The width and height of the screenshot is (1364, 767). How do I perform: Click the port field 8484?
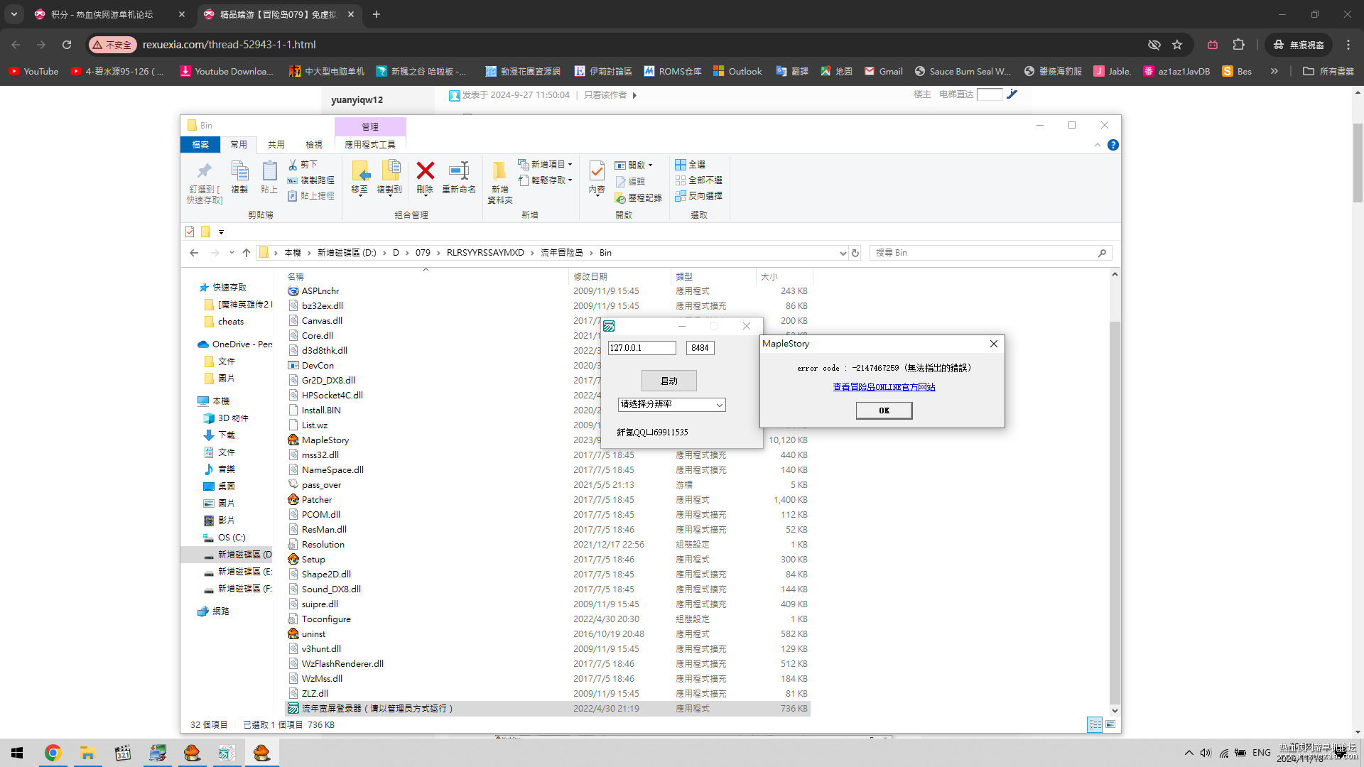point(700,348)
